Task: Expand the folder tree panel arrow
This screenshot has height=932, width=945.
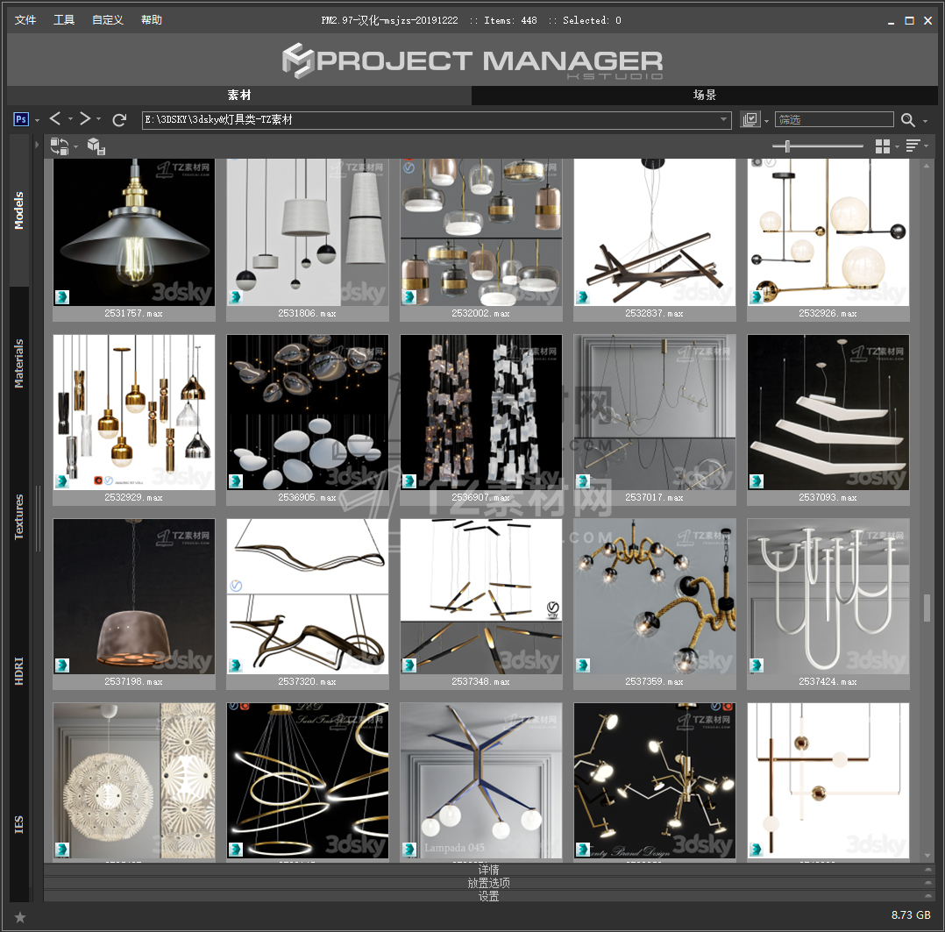Action: coord(37,145)
